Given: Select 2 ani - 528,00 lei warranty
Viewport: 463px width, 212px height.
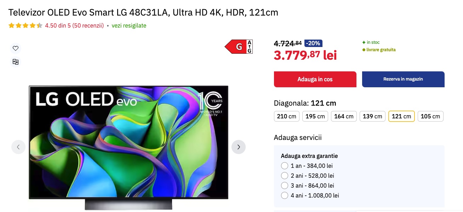Looking at the screenshot, I should pos(285,176).
